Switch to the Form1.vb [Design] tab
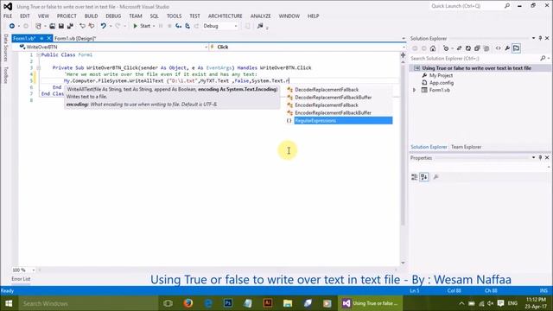This screenshot has height=311, width=553. point(75,38)
